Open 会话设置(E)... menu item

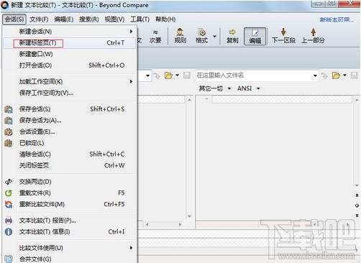pos(70,131)
